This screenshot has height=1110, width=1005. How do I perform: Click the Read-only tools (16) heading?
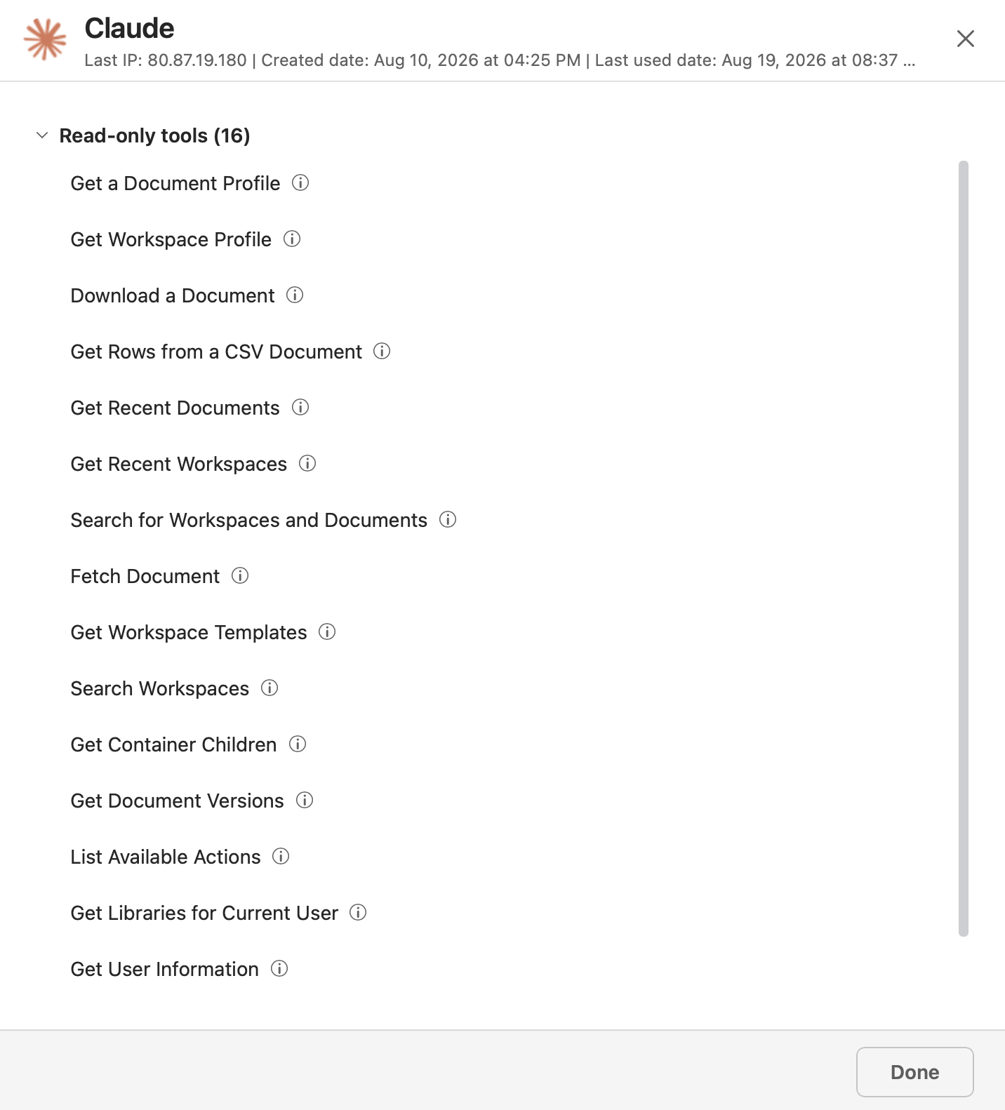154,135
